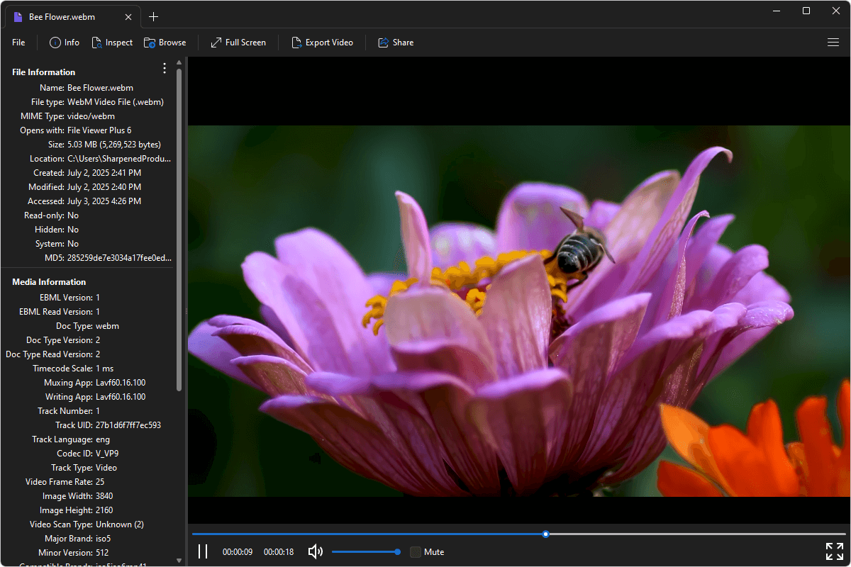This screenshot has height=567, width=851.
Task: Open a new tab with the plus button
Action: [x=153, y=16]
